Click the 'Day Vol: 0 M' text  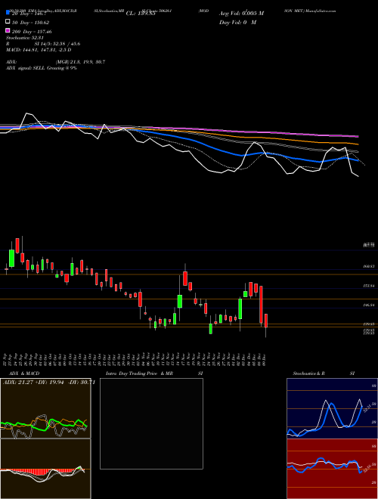(237, 22)
